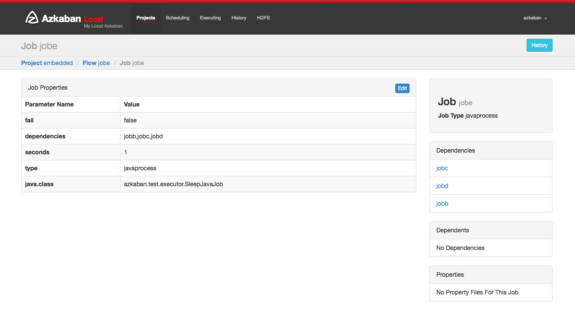This screenshot has width=575, height=325.
Task: Click the 'Job jobe' side panel heading
Action: [455, 102]
